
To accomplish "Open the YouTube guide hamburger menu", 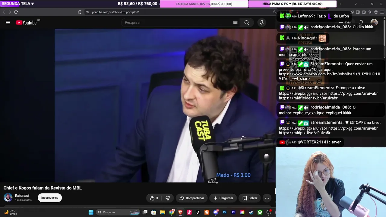I will (x=8, y=23).
